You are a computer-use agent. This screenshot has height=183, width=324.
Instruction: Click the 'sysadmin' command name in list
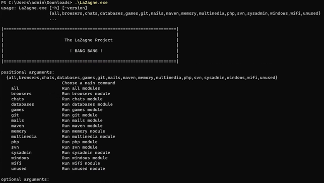(x=21, y=153)
